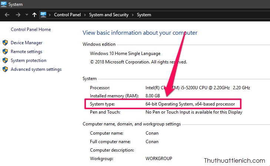Image resolution: width=270 pixels, height=166 pixels.
Task: Click 'Computer name, domain, and workgroup settings' header
Action: (132, 124)
